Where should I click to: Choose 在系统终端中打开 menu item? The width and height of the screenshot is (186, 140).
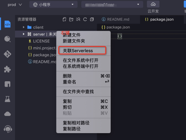point(83,66)
